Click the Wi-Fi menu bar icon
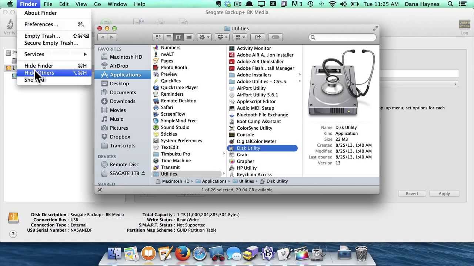Screen dimensions: 474x266 pyautogui.click(x=332, y=4)
